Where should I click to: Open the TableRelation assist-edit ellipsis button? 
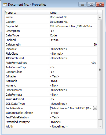click(x=95, y=108)
